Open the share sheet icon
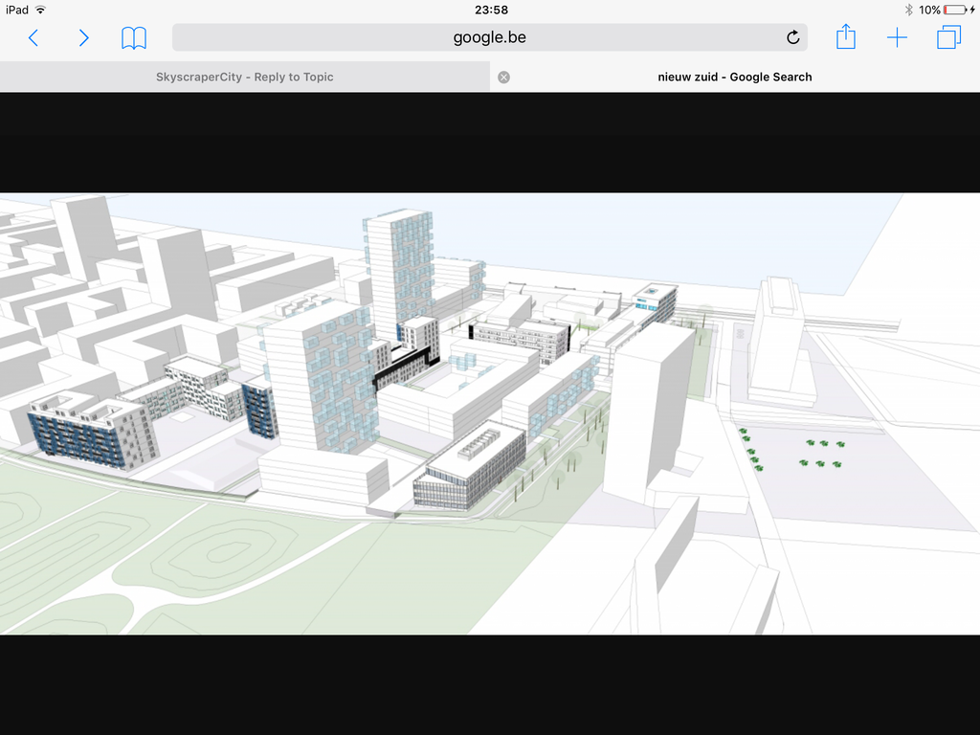 pyautogui.click(x=846, y=37)
